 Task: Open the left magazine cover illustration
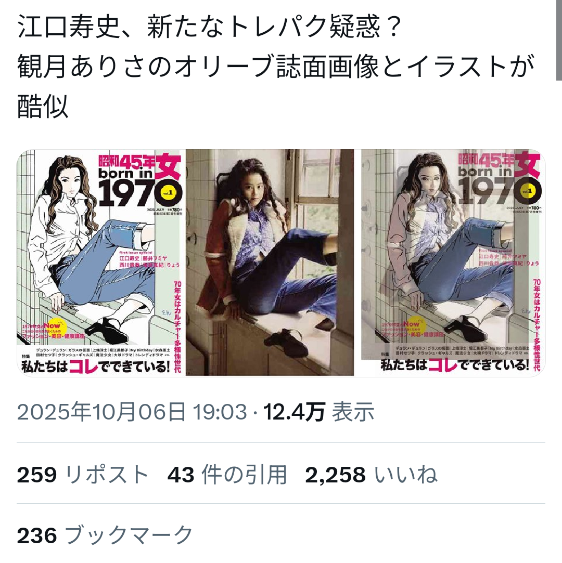[x=100, y=263]
